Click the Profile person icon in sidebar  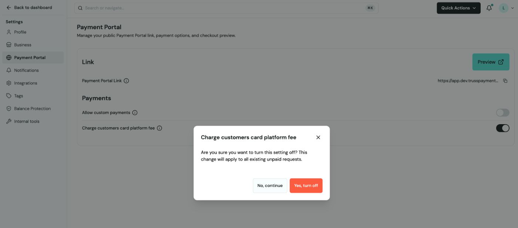(9, 32)
